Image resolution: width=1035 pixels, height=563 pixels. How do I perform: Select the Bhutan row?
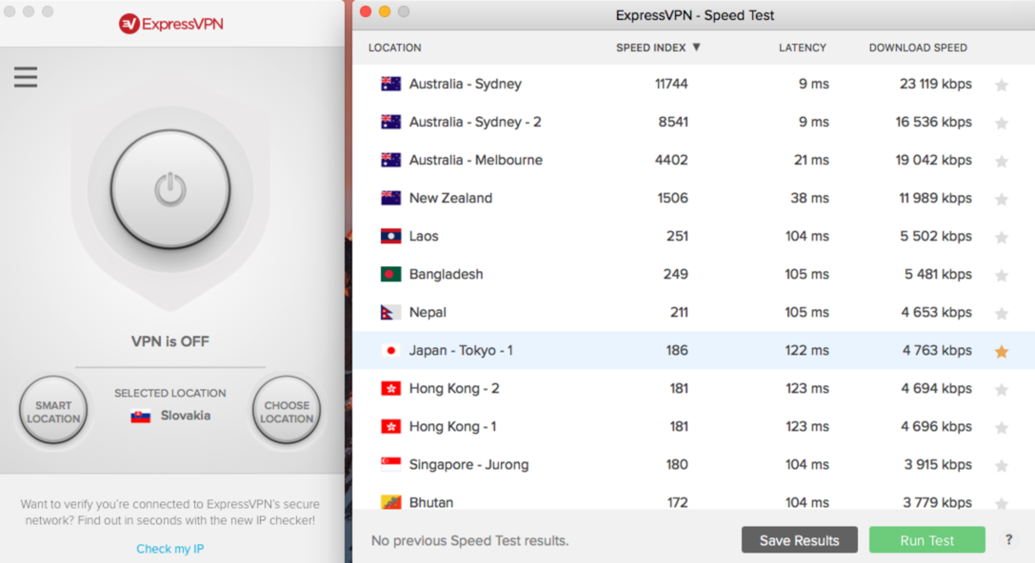tap(694, 498)
